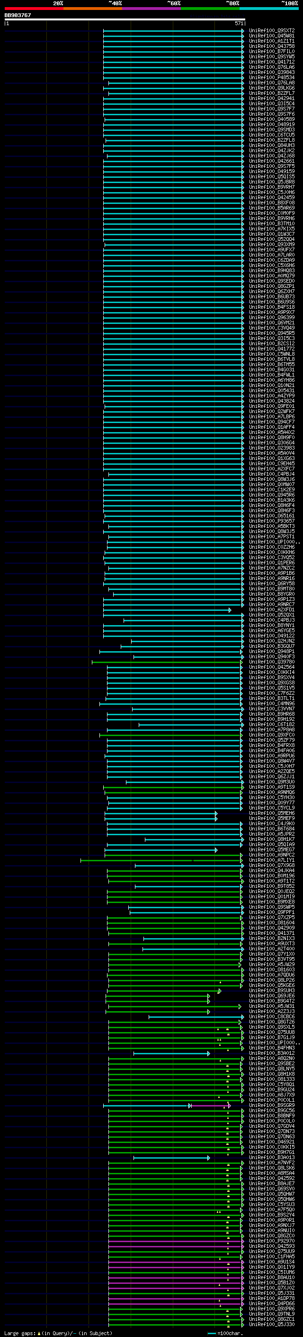The width and height of the screenshot is (303, 1337).
Task: Select hit label UniRef100_Q42661
Action: pos(272,161)
